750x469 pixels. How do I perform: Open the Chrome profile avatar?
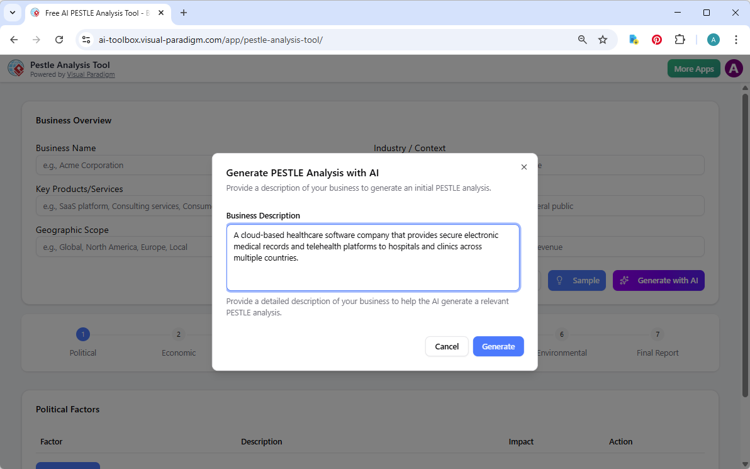pyautogui.click(x=713, y=39)
